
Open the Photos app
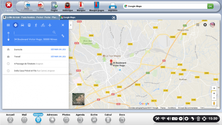66,118
